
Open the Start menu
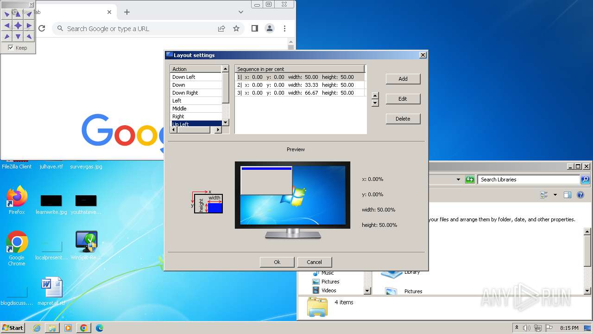13,328
